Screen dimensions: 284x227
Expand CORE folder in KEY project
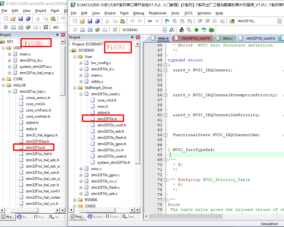3,79
